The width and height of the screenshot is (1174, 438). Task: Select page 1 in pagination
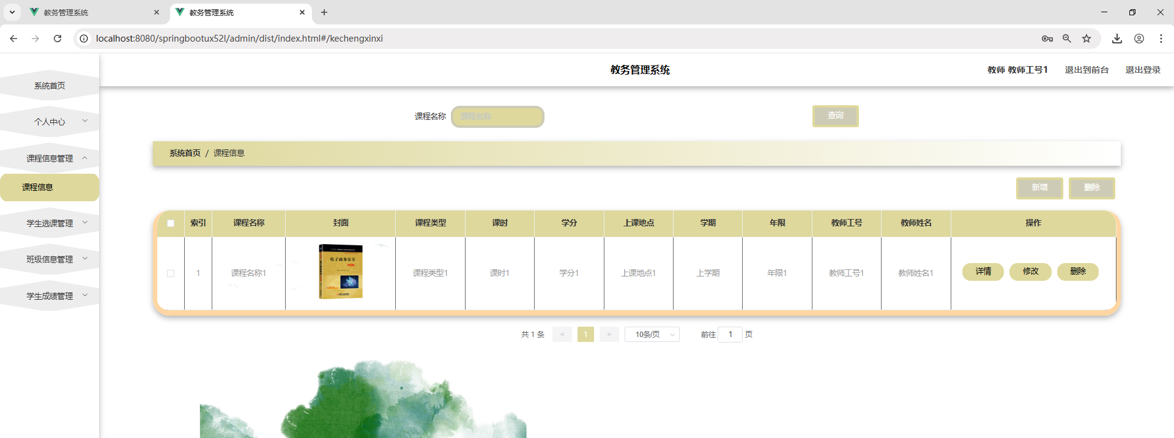coord(585,335)
